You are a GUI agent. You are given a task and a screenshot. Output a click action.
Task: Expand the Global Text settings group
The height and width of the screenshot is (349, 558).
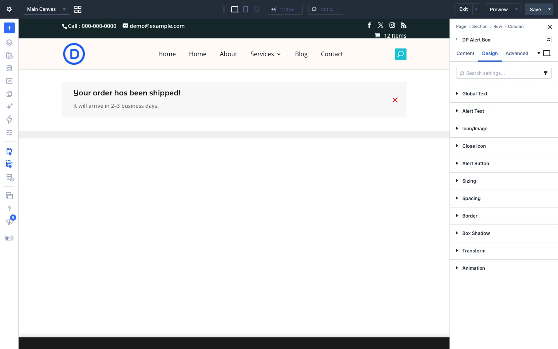pyautogui.click(x=504, y=94)
